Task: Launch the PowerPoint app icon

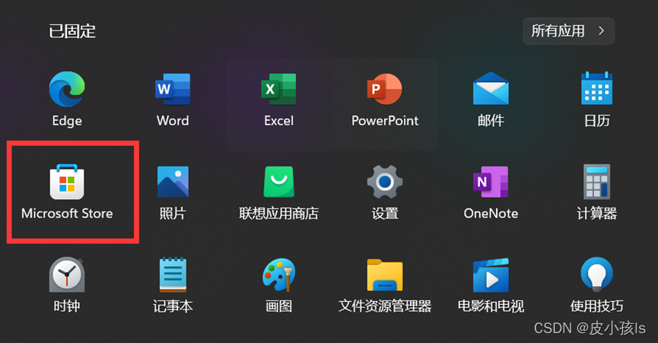Action: (x=384, y=89)
